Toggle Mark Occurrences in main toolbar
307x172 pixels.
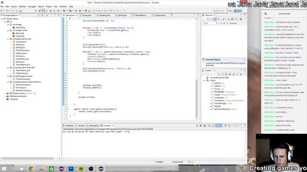click(x=43, y=11)
